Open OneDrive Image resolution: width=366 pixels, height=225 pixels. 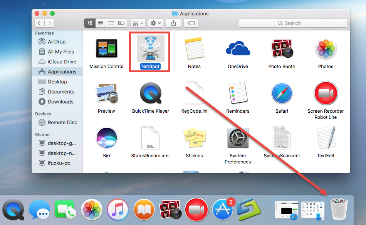click(x=238, y=48)
